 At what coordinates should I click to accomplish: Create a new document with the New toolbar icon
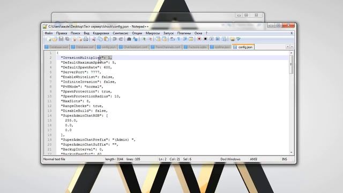pyautogui.click(x=49, y=39)
